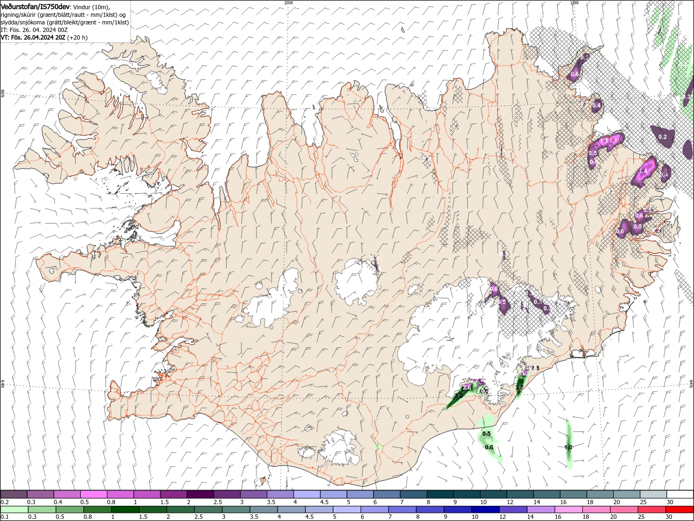
Task: Click the title text 'Veðurstofan/IS750dev'
Action: pos(35,6)
